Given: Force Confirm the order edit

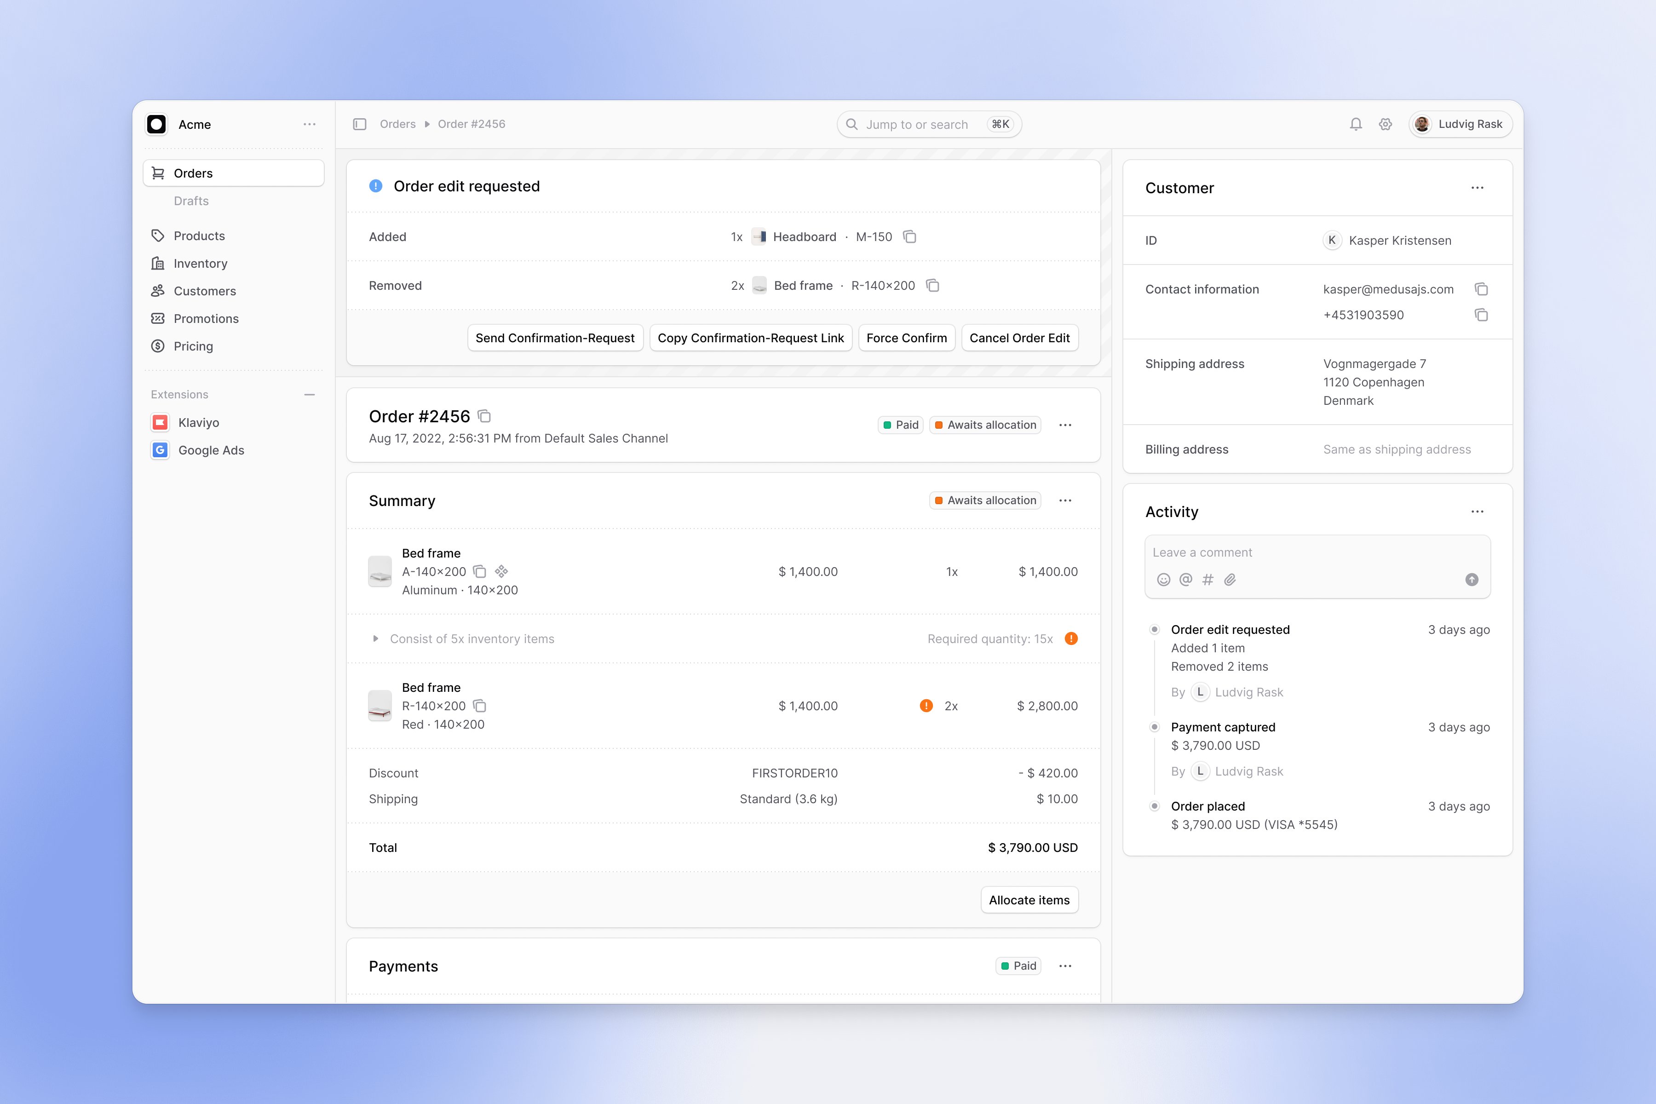Looking at the screenshot, I should pos(907,338).
